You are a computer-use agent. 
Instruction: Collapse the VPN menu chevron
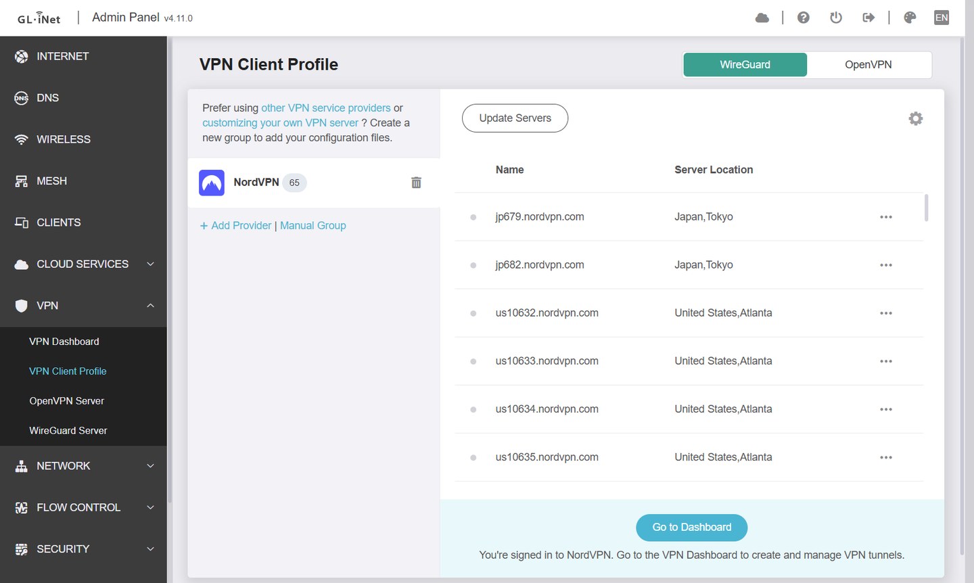click(x=151, y=306)
